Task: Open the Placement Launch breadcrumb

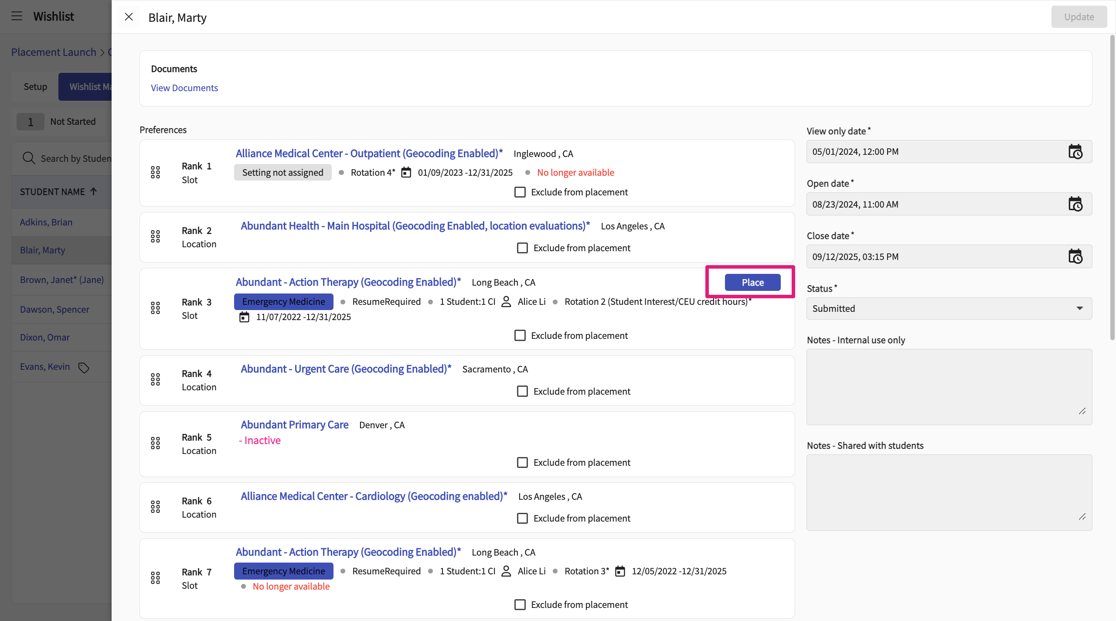Action: coord(54,52)
